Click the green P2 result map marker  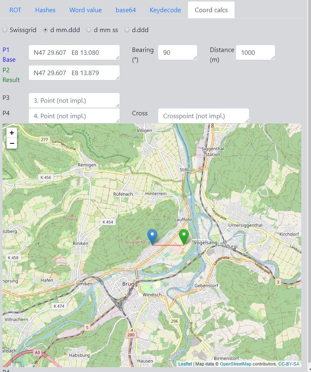184,237
